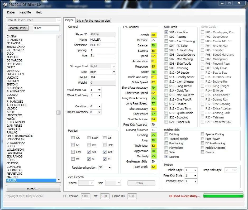
Task: Open the Datei menu
Action: (x=11, y=12)
